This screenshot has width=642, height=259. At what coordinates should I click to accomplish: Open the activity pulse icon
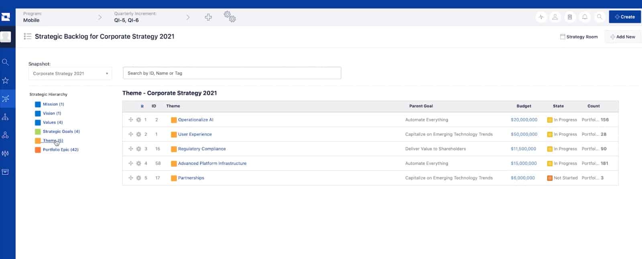tap(541, 17)
